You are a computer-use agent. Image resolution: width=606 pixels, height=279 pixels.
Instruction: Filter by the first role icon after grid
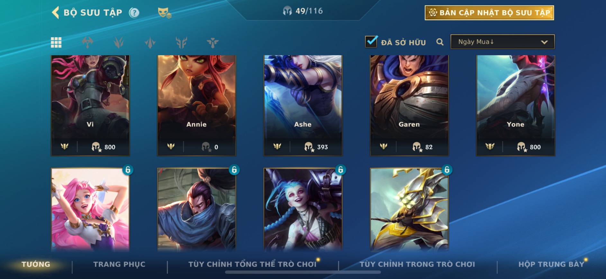click(x=87, y=42)
